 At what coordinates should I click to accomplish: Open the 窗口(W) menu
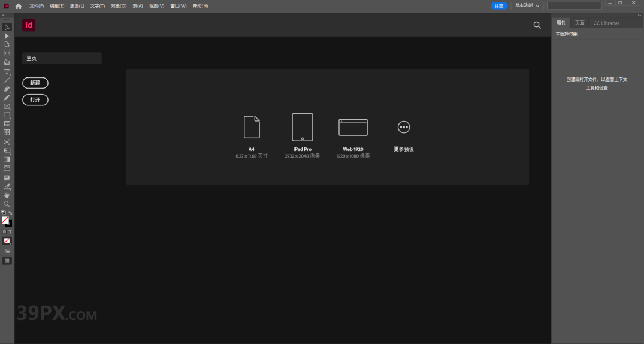pos(179,6)
